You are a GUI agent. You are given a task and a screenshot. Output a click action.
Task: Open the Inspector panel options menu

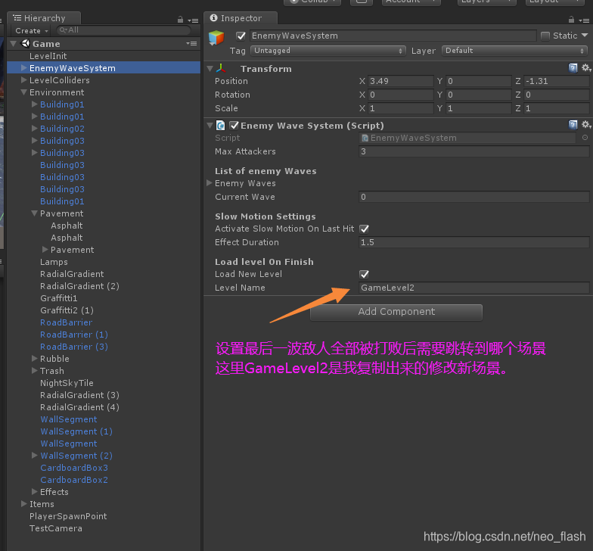pyautogui.click(x=584, y=20)
